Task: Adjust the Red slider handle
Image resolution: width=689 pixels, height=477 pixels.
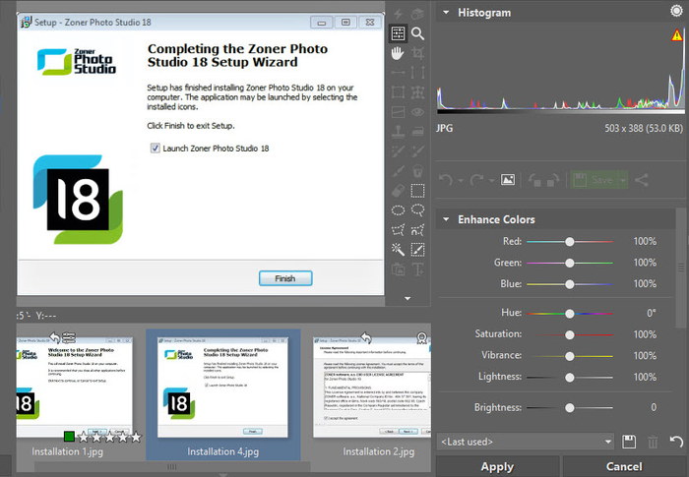Action: 570,242
